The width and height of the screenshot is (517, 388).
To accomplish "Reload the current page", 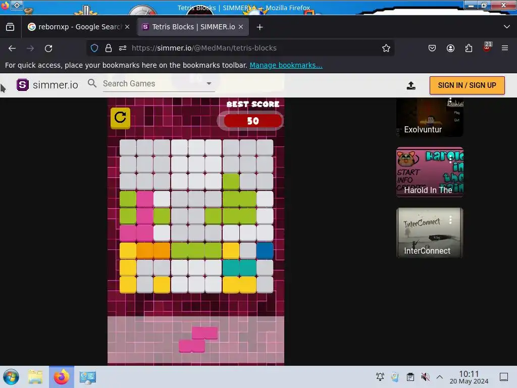I will tap(48, 48).
